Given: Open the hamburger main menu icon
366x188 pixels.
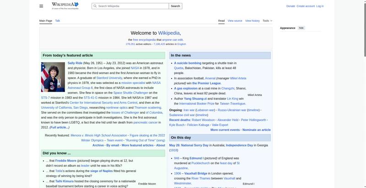Looking at the screenshot, I should click(41, 6).
